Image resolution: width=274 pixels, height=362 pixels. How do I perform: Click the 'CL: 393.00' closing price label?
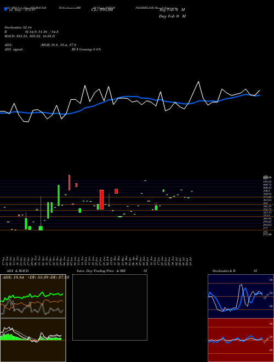[102, 10]
